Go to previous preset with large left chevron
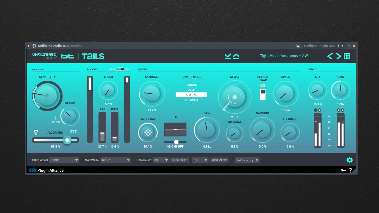This screenshot has width=379, height=213. [x=330, y=56]
